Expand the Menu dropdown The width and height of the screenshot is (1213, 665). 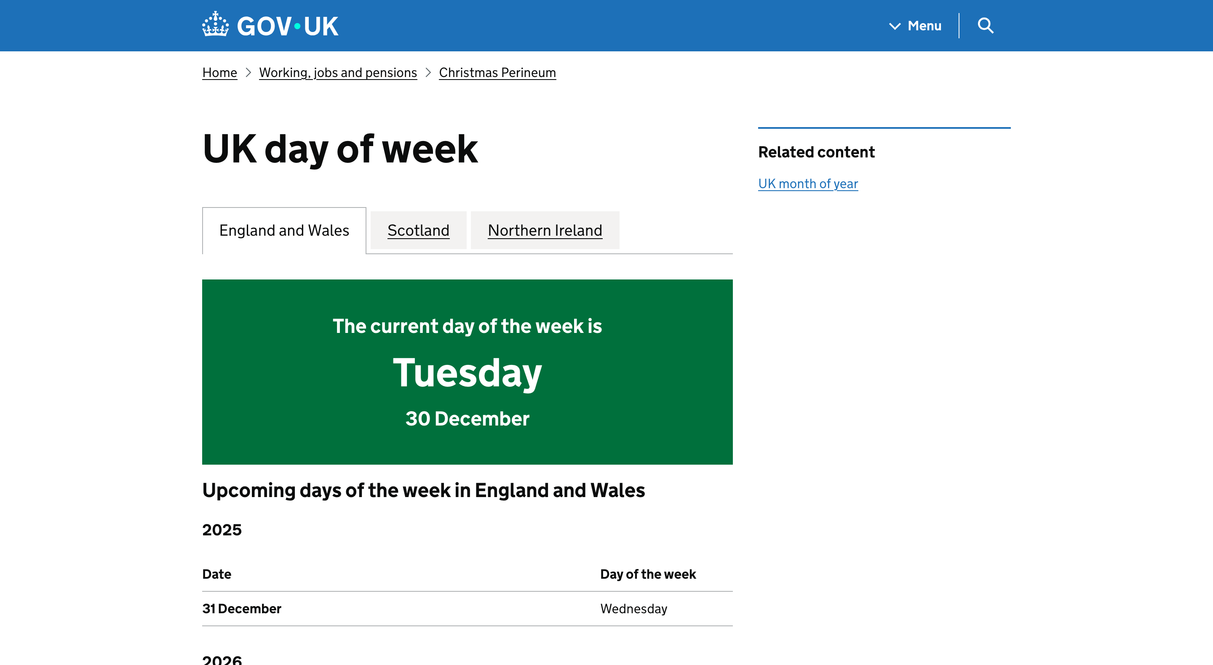coord(915,26)
